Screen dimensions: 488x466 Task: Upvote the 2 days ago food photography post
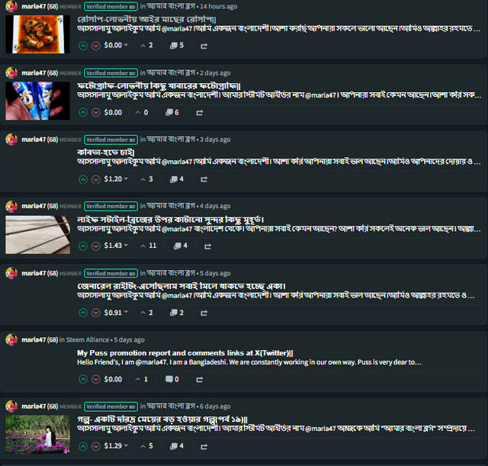[x=83, y=112]
